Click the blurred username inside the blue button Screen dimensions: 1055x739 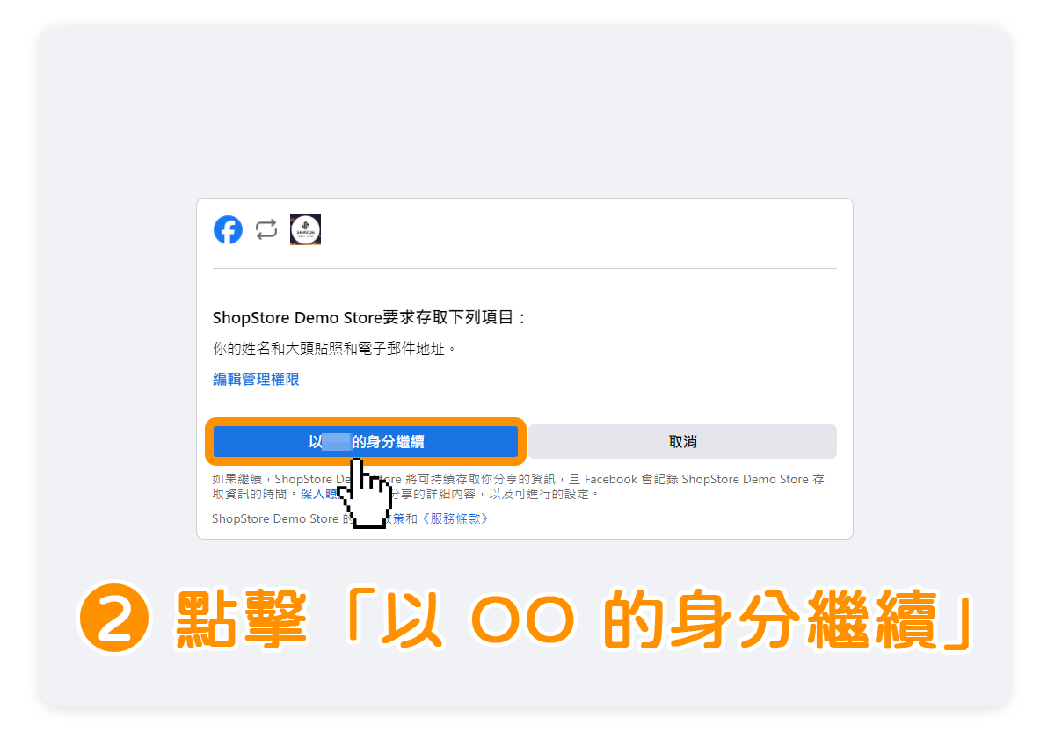click(x=338, y=441)
